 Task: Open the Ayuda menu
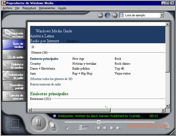coord(62,8)
